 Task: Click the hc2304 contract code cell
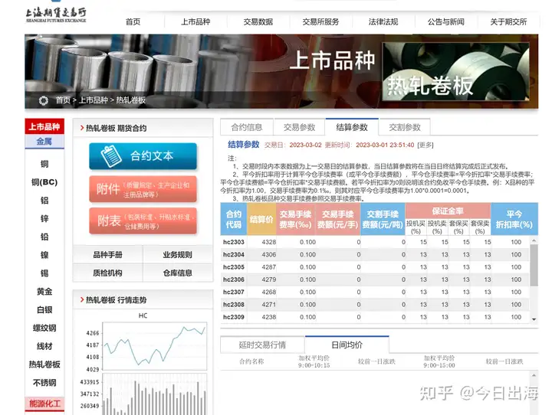(x=234, y=254)
